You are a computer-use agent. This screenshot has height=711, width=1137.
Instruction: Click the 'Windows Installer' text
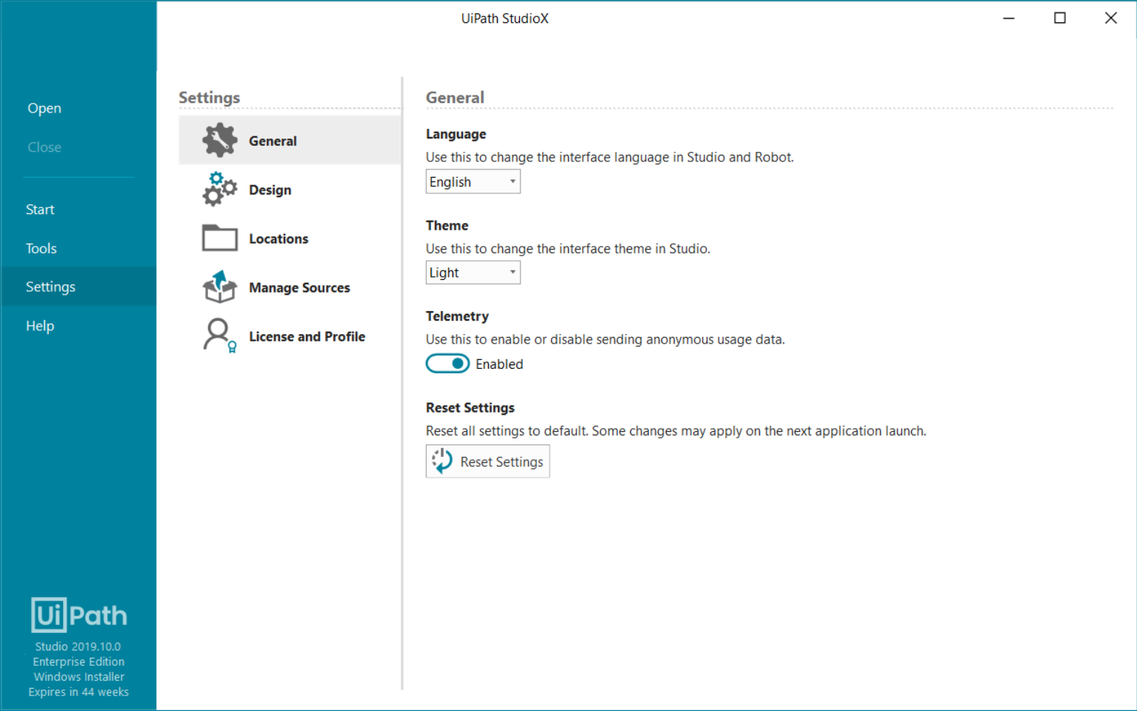79,677
